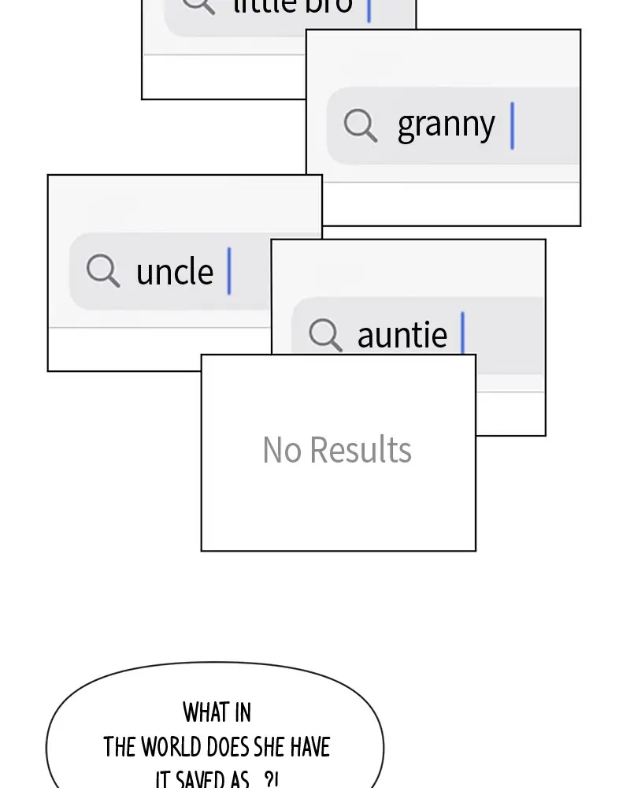Focus the little bro search field
Image resolution: width=630 pixels, height=788 pixels.
click(x=394, y=16)
